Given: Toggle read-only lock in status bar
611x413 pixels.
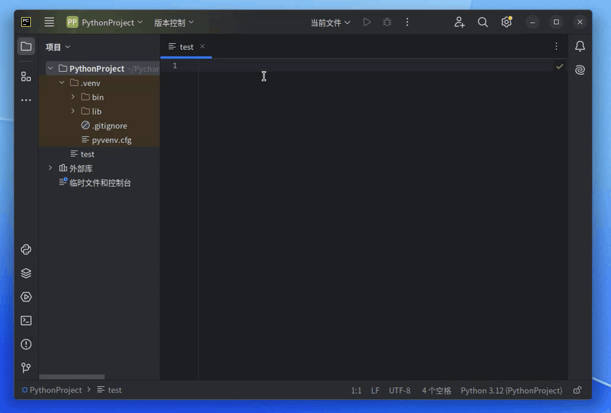Looking at the screenshot, I should tap(577, 390).
